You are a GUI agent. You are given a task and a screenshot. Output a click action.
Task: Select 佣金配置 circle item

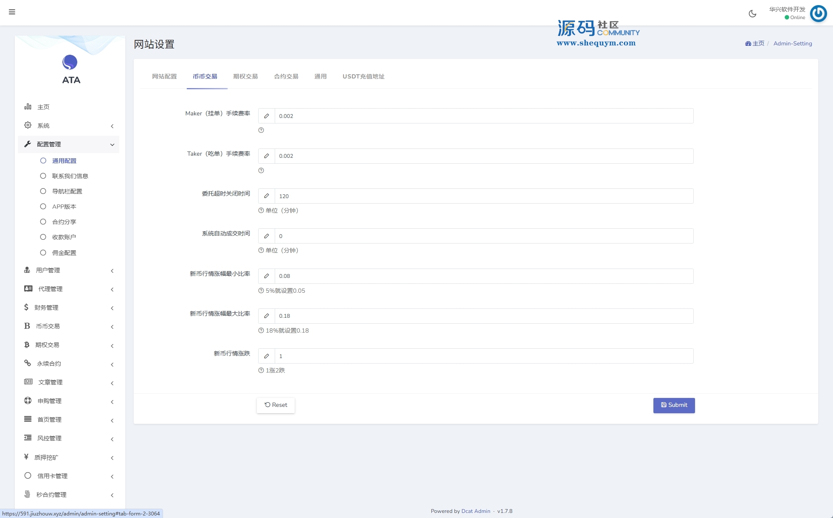click(x=43, y=253)
